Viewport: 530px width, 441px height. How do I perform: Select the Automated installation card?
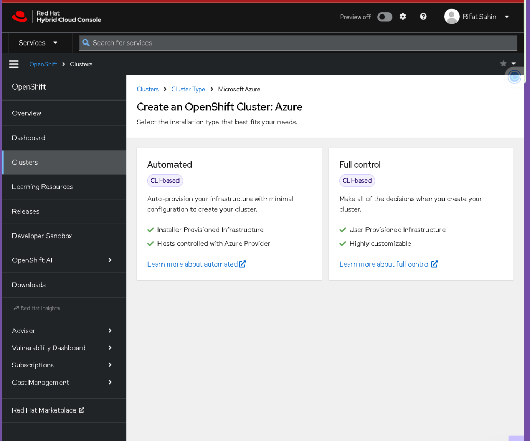click(229, 214)
